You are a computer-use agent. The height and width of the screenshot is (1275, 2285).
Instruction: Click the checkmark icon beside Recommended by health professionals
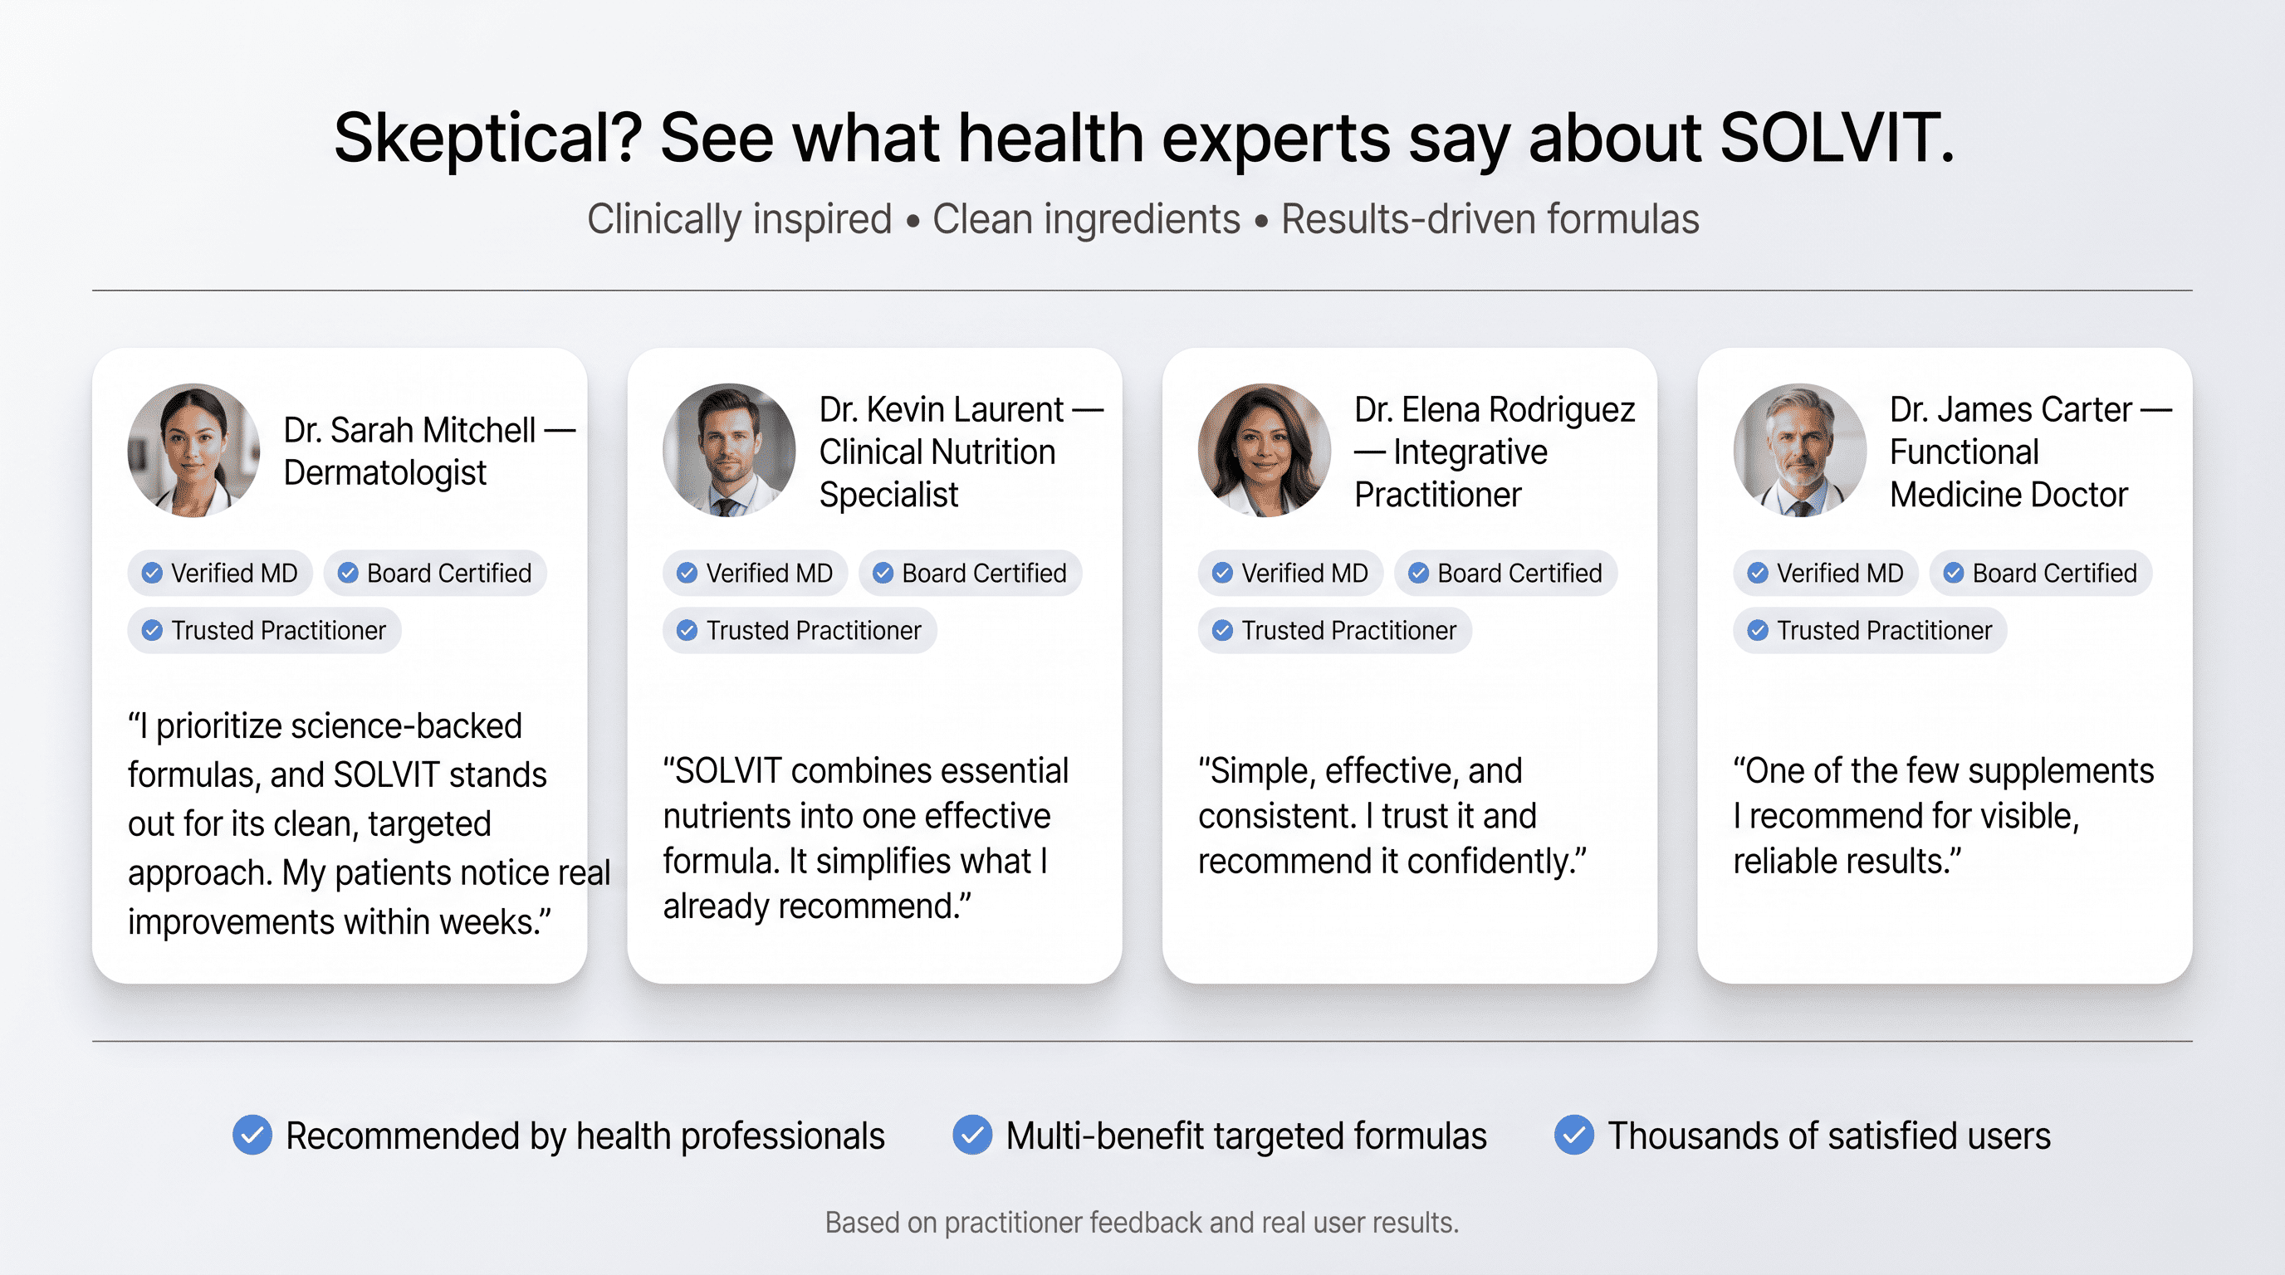252,1135
